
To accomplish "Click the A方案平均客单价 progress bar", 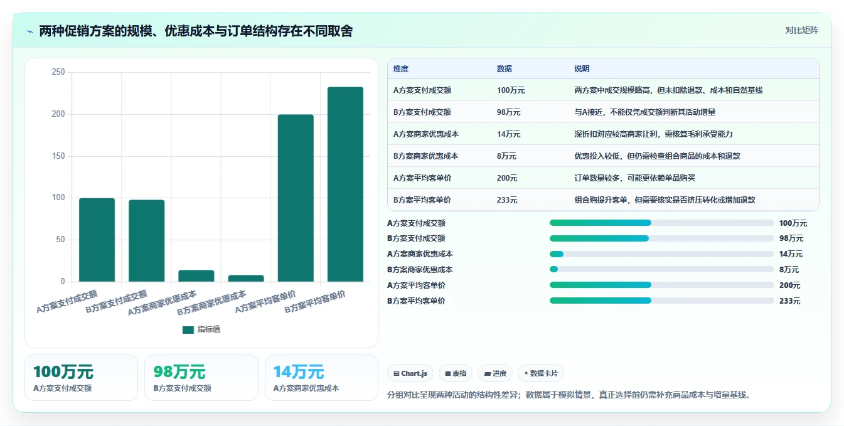I will pyautogui.click(x=662, y=285).
